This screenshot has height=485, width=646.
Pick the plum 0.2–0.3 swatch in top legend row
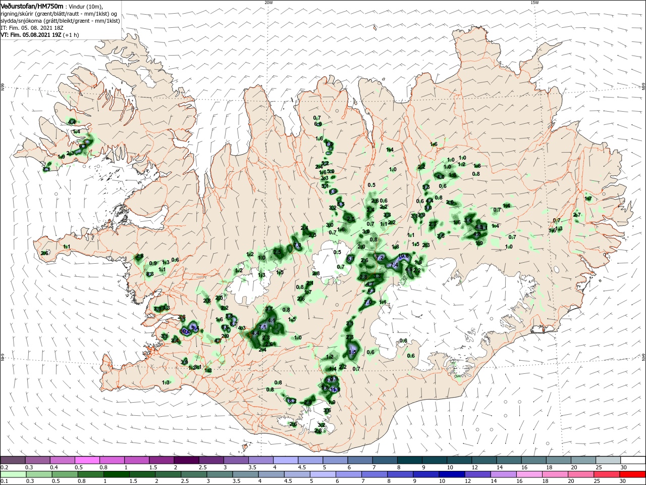point(13,460)
